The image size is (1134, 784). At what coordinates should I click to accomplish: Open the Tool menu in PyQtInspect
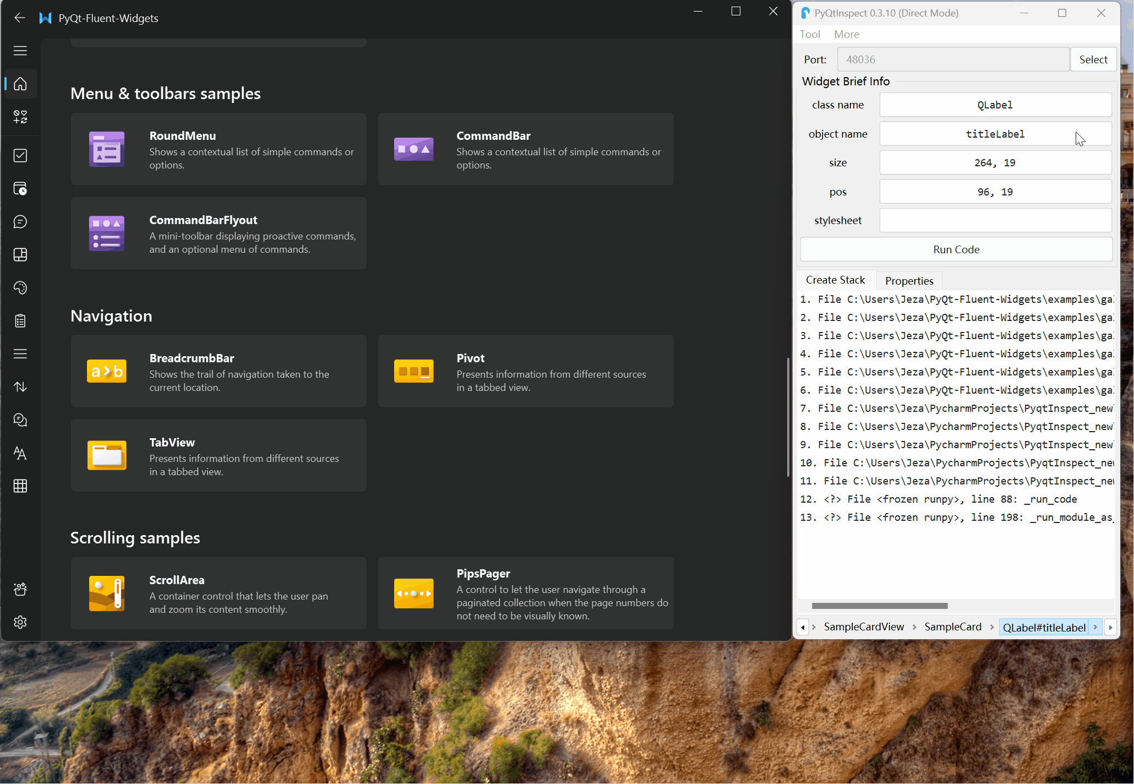pyautogui.click(x=809, y=34)
